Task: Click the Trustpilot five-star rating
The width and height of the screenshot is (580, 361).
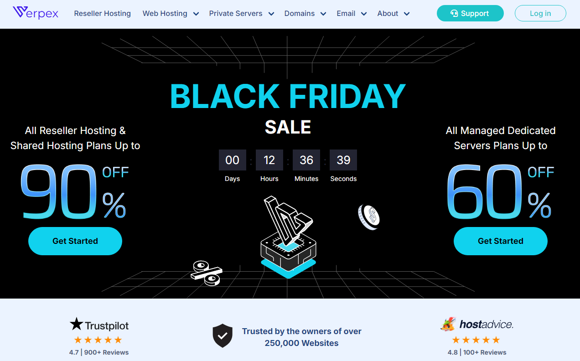Action: pyautogui.click(x=98, y=340)
